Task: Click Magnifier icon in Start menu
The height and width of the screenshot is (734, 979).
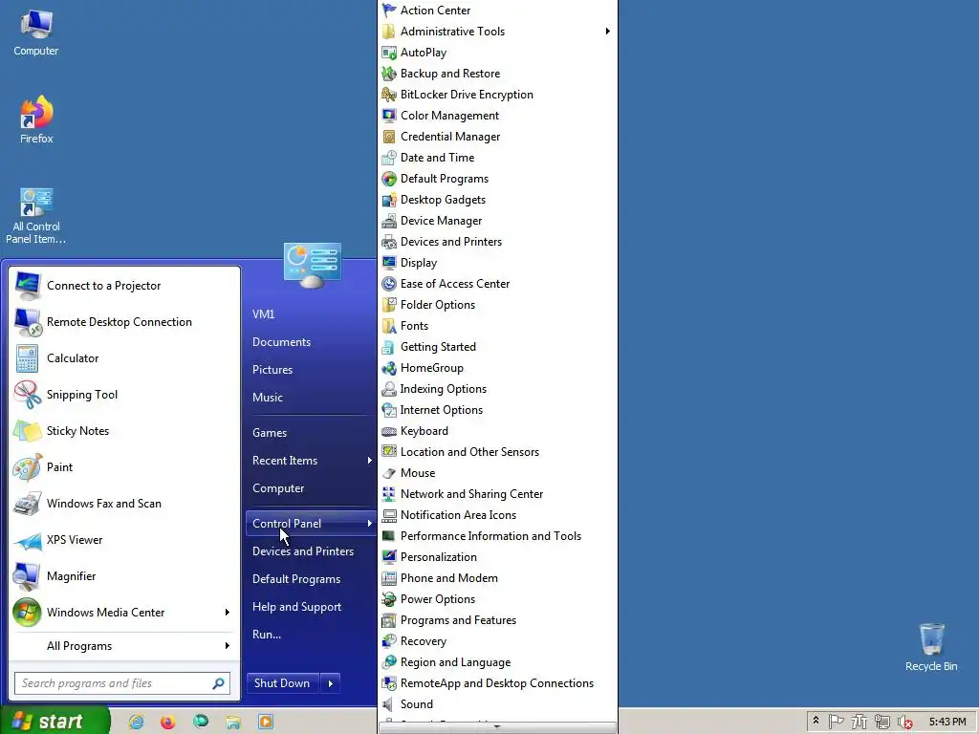Action: click(27, 576)
